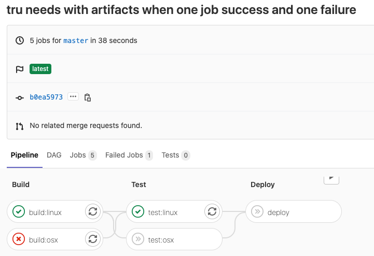Screen dimensions: 374x256
Task: Open the test:osx job
Action: click(x=161, y=239)
